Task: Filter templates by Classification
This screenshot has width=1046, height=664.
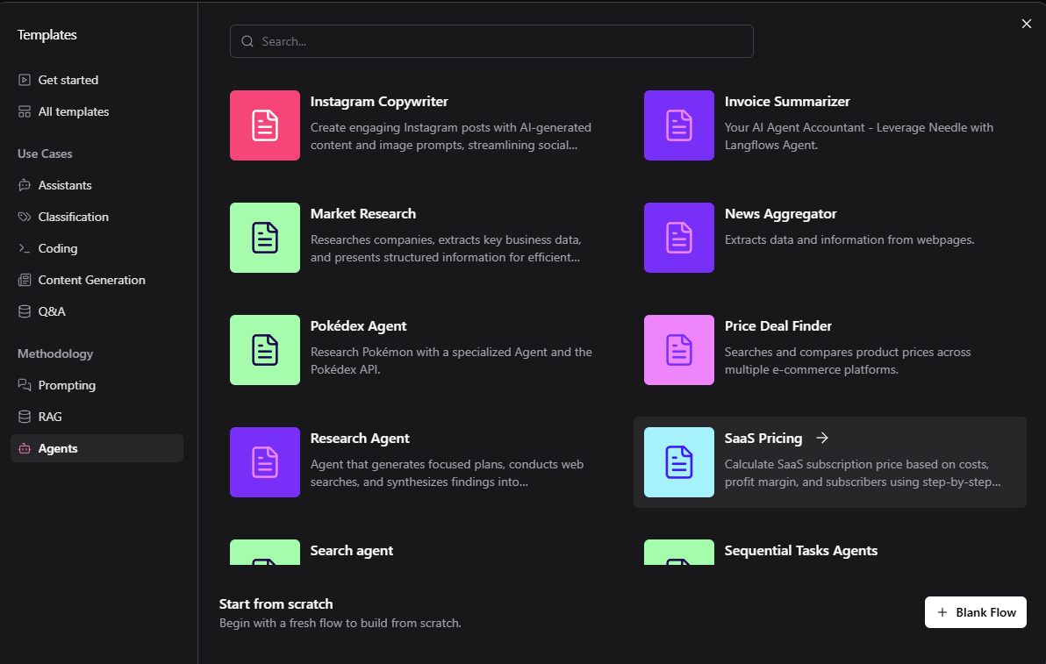Action: coord(73,217)
